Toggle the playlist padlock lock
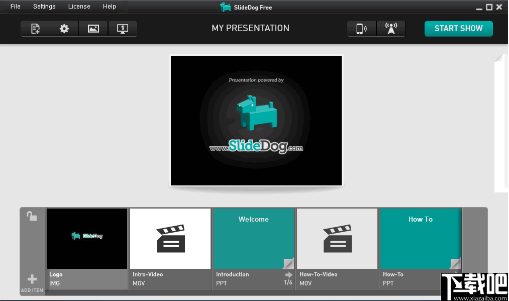The height and width of the screenshot is (301, 509). click(x=32, y=216)
